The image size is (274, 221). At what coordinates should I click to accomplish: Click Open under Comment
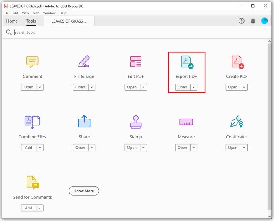(29, 87)
